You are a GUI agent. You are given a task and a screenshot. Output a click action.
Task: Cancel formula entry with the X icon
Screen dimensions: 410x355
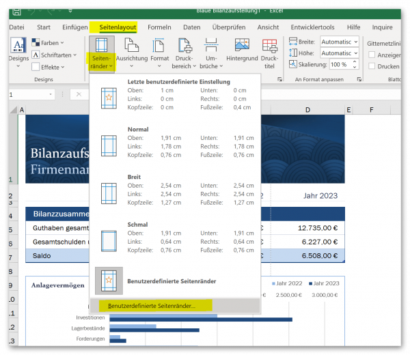[79, 94]
